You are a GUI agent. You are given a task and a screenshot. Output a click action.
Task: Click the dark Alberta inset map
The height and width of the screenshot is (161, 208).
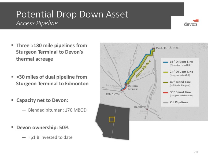pos(113,122)
